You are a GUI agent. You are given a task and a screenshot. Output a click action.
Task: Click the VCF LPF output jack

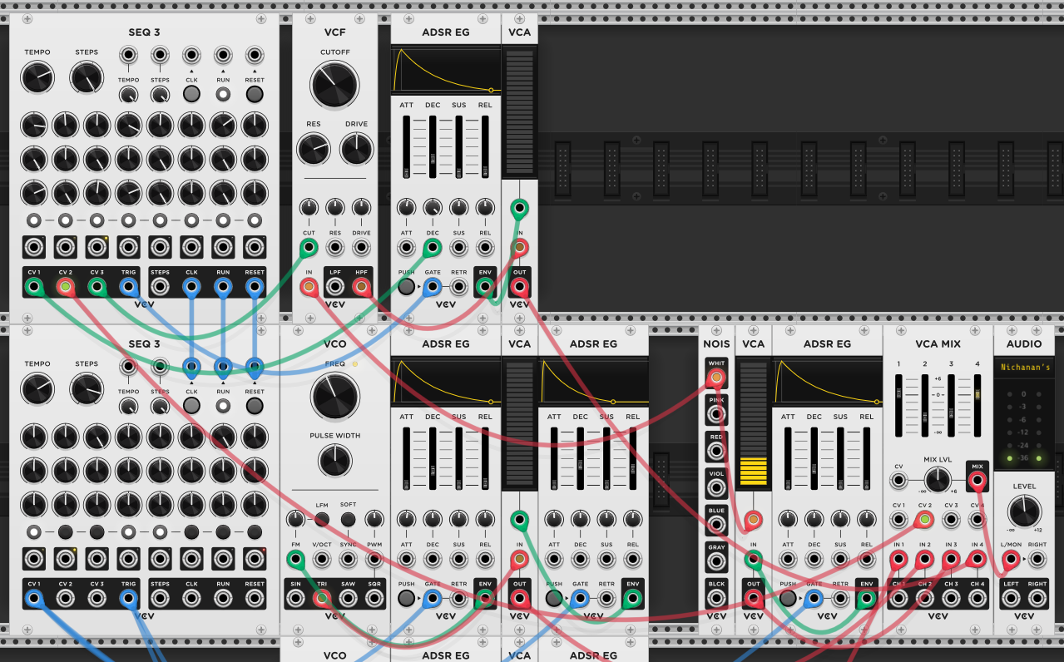click(335, 287)
